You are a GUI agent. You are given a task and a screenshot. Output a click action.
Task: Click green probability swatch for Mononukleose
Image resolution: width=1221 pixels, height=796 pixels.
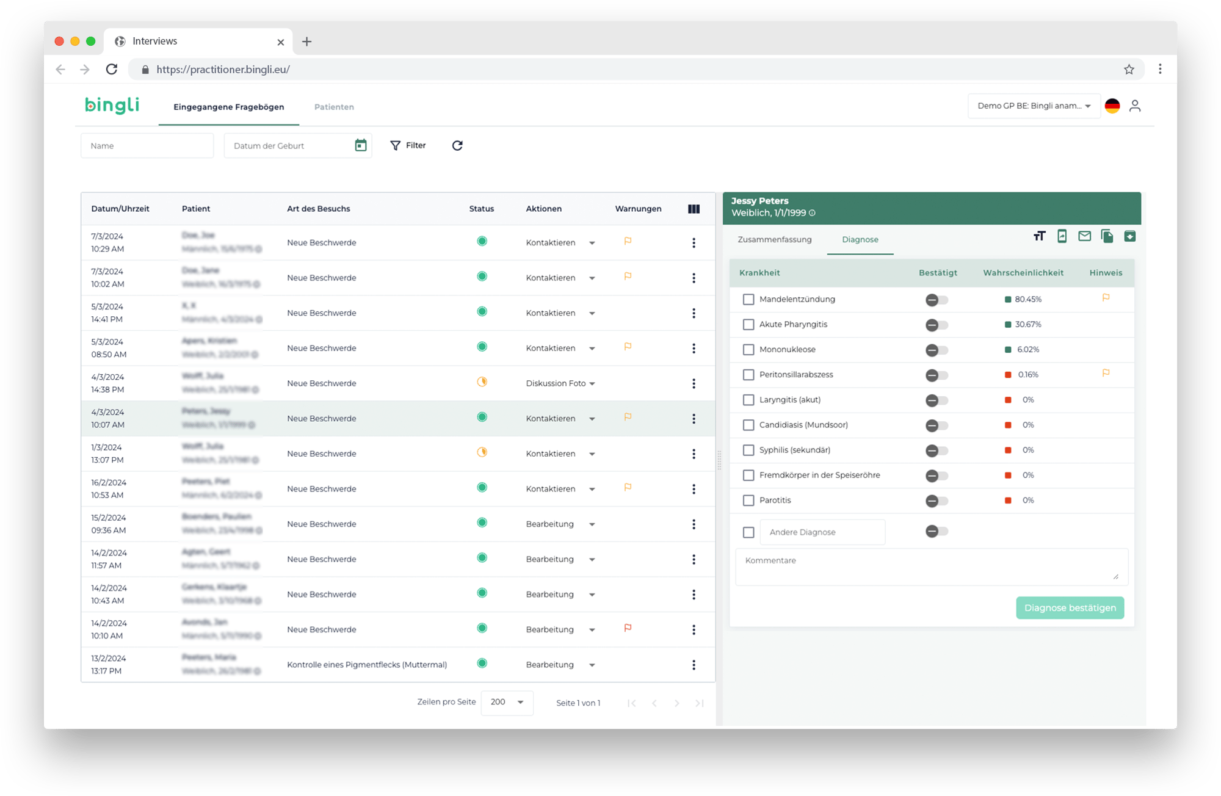click(1008, 349)
